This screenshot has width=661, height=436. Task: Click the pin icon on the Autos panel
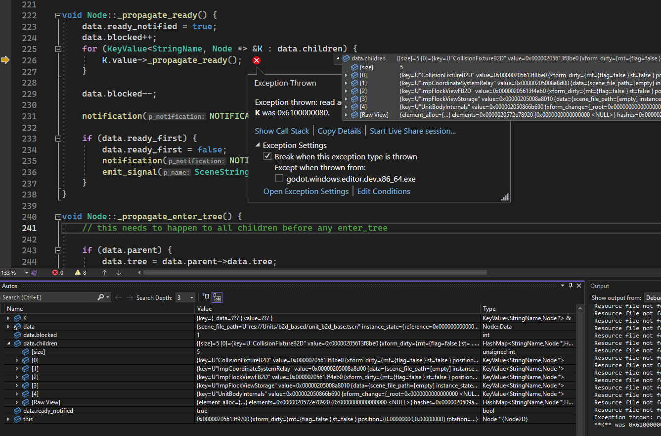pyautogui.click(x=570, y=286)
